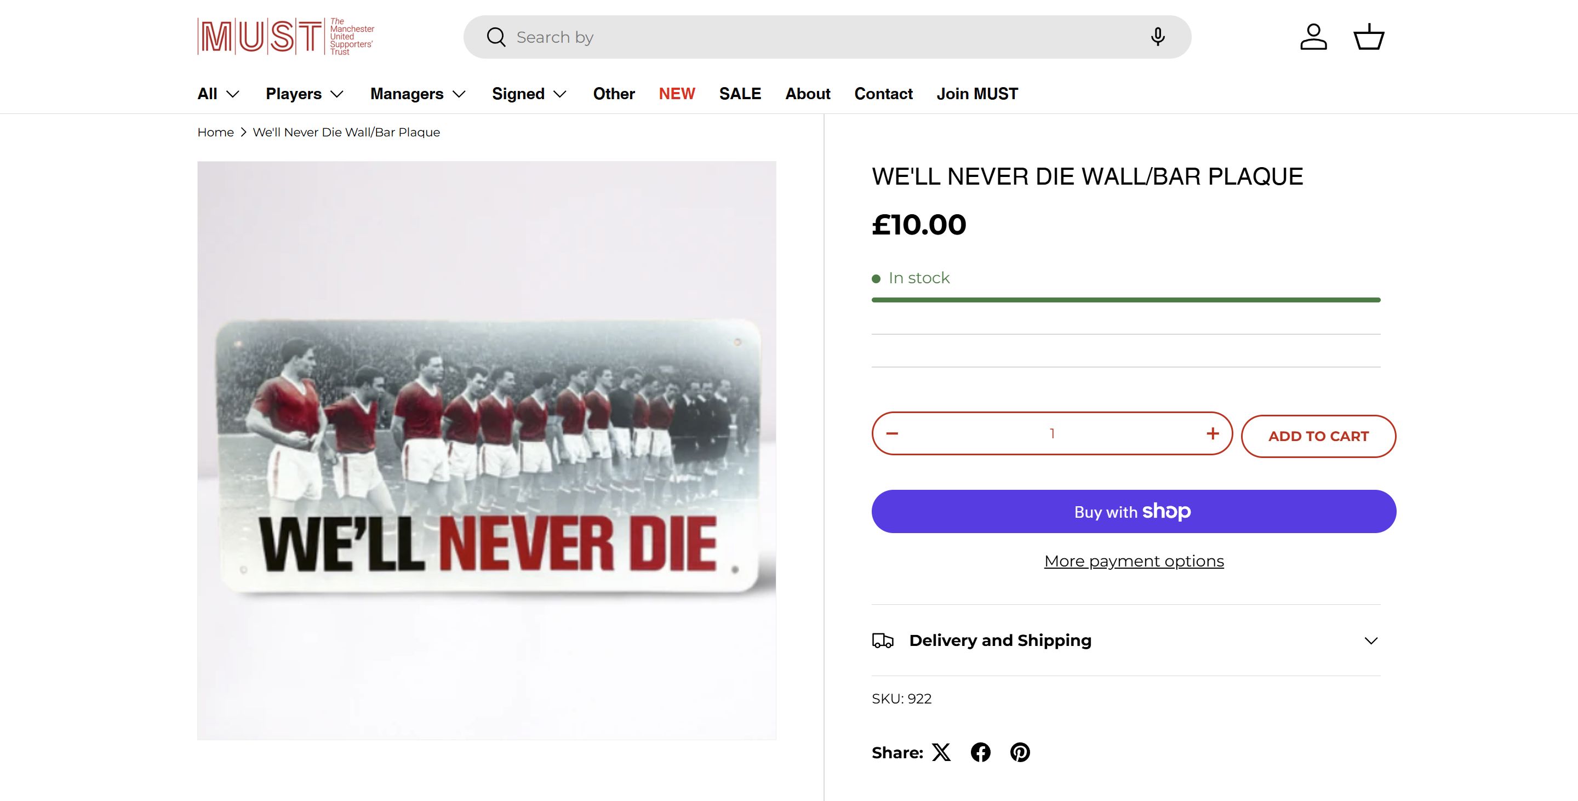Open the Managers dropdown menu
This screenshot has width=1578, height=801.
[x=419, y=94]
